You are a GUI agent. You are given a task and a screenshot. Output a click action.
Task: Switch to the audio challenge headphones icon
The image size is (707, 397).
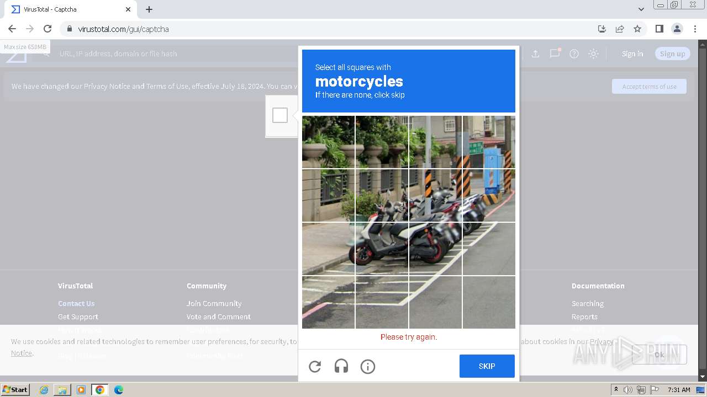pyautogui.click(x=341, y=366)
